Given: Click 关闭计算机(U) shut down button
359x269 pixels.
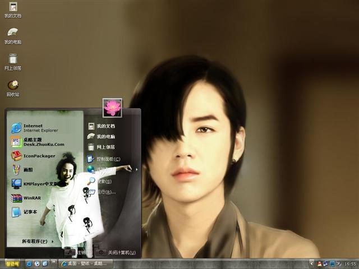Looking at the screenshot, I should [116, 253].
